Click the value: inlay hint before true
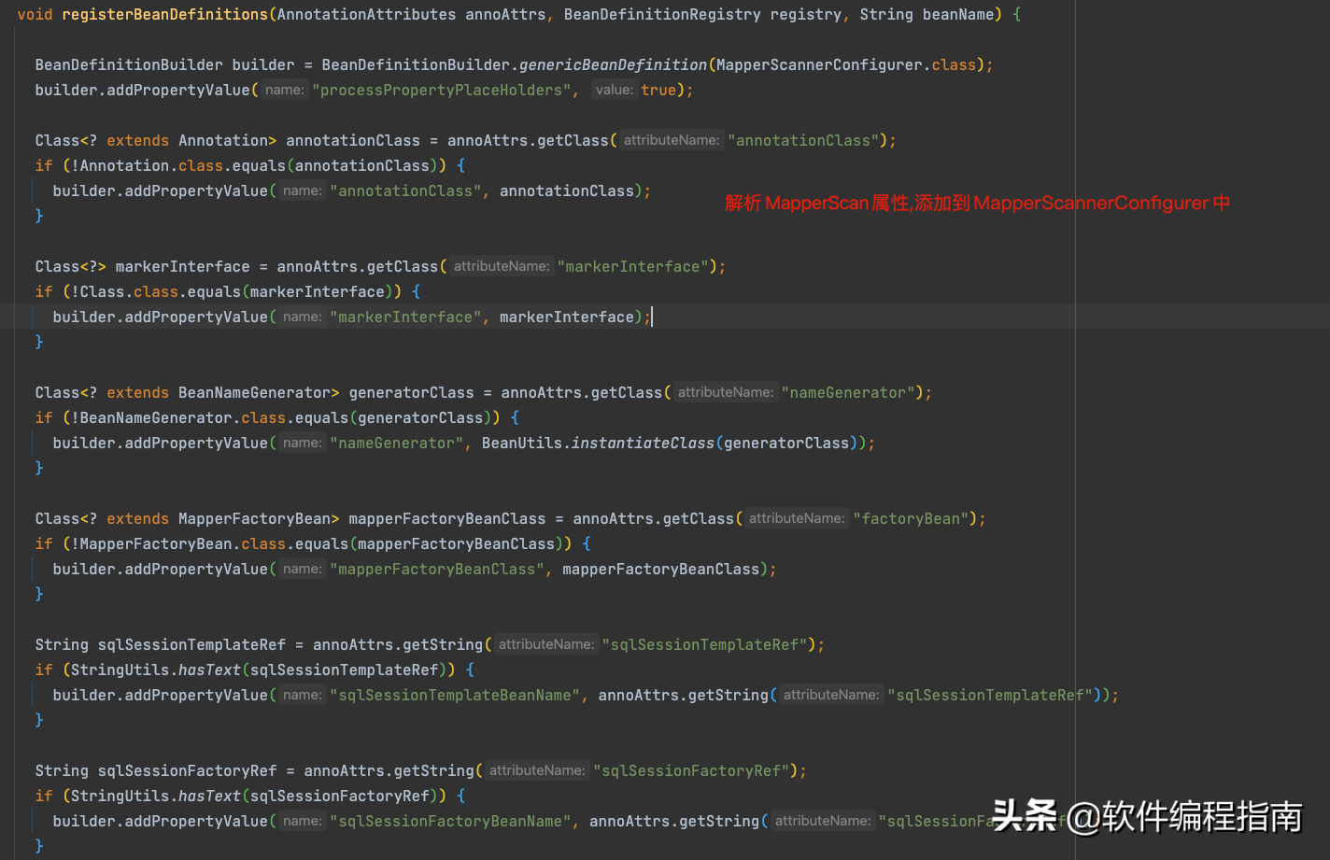The width and height of the screenshot is (1330, 860). 614,90
